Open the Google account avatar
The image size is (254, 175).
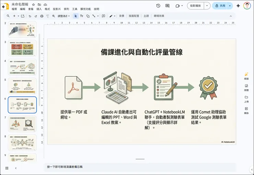(x=247, y=6)
